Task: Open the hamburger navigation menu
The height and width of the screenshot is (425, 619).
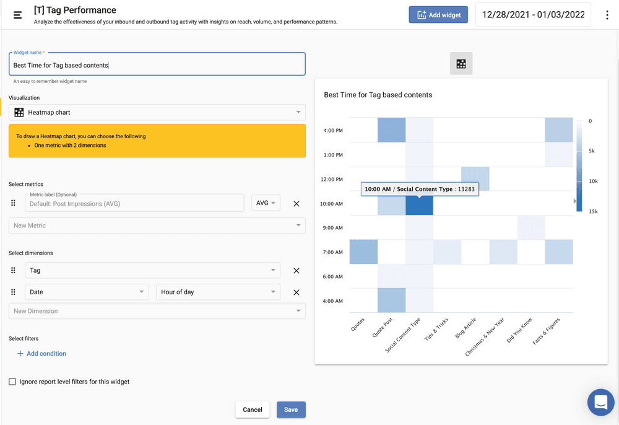Action: click(17, 15)
